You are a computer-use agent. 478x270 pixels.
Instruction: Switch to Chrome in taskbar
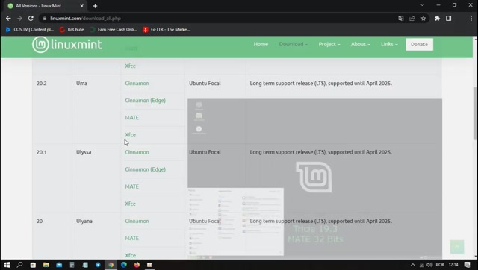(111, 265)
